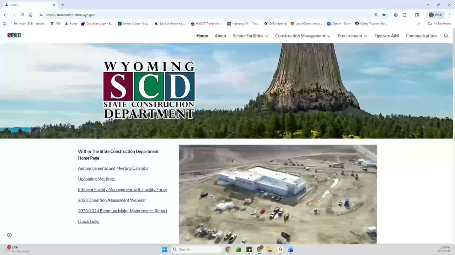The width and height of the screenshot is (455, 255).
Task: Open the WYDOT Travel Information bookmark
Action: (207, 24)
